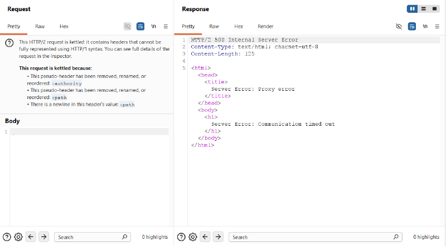Go to previous match in Request search
The width and height of the screenshot is (446, 246).
[x=31, y=237]
